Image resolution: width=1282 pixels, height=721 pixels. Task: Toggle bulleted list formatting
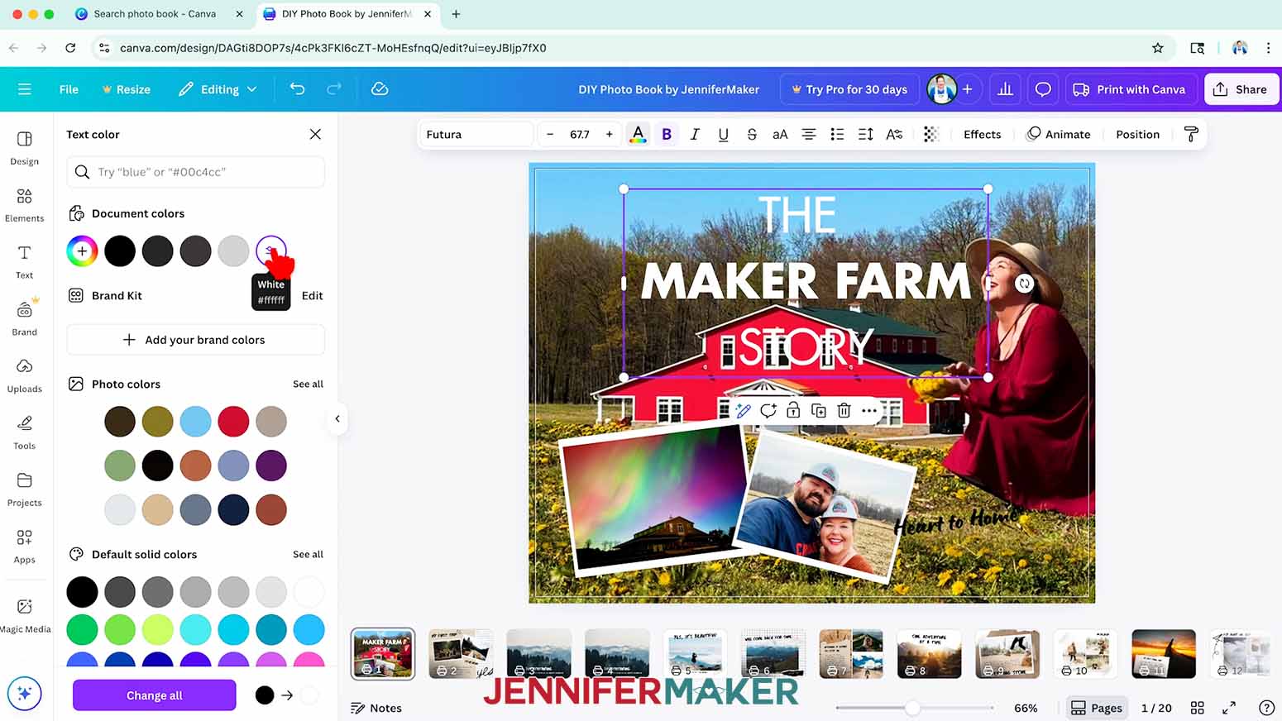(837, 134)
